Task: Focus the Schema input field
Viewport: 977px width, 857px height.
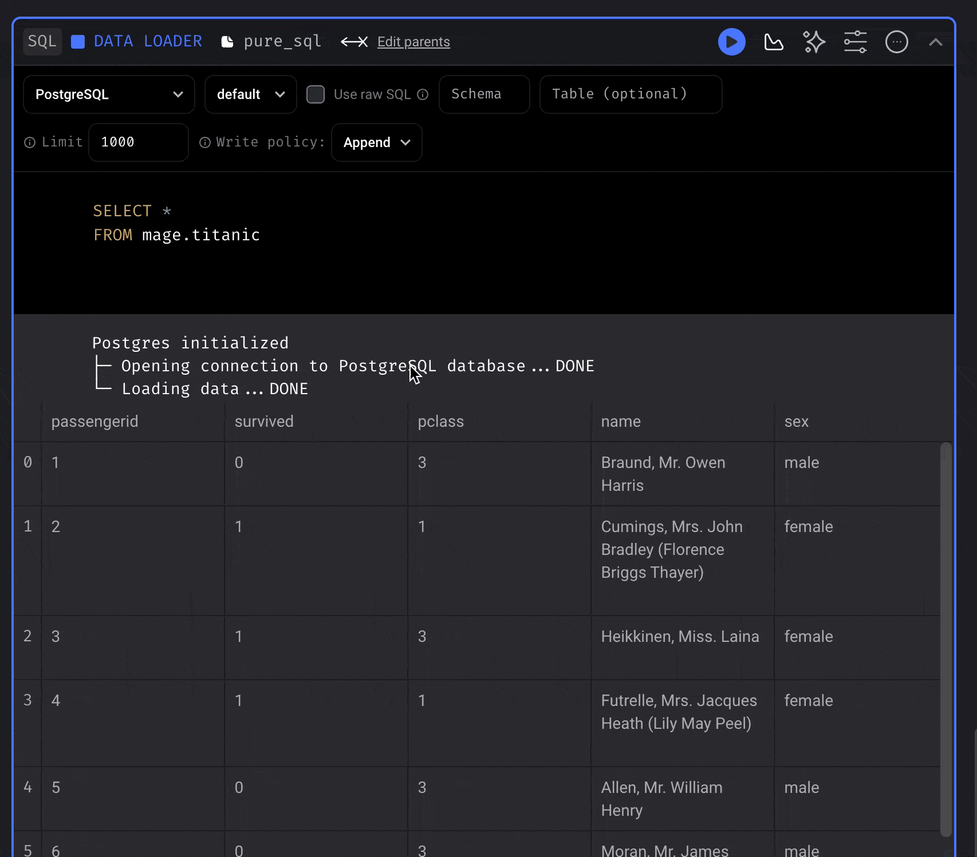Action: pyautogui.click(x=484, y=94)
